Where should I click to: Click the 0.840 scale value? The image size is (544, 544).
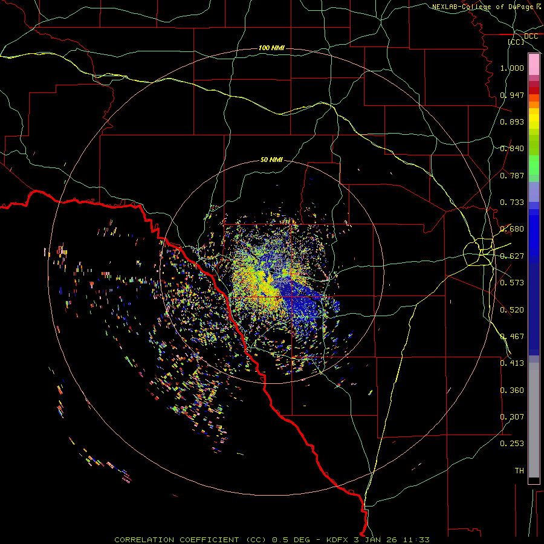(512, 149)
